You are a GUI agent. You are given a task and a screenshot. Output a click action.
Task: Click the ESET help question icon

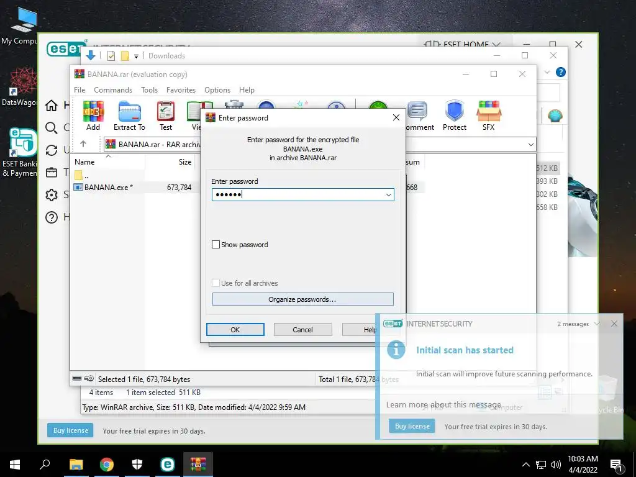coord(52,217)
